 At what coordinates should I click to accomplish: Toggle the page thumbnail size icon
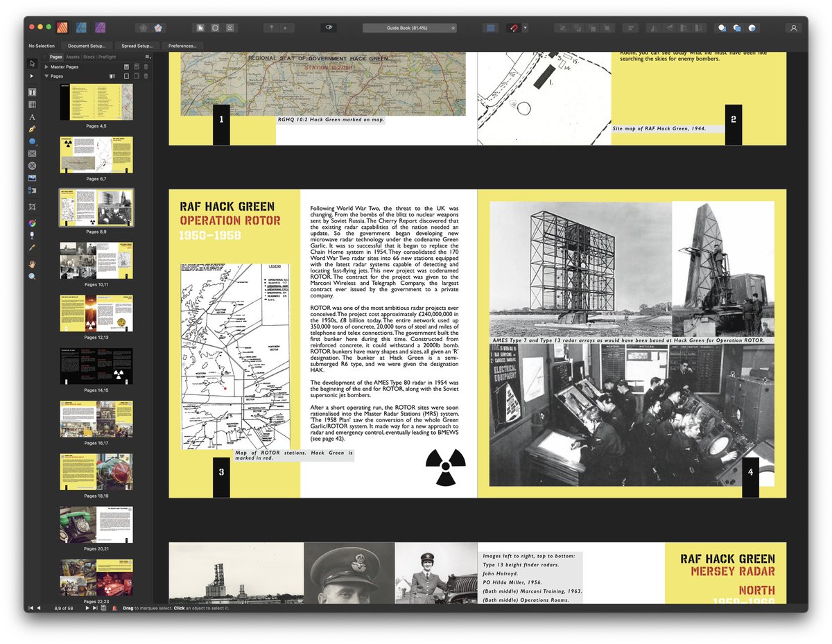pyautogui.click(x=112, y=76)
